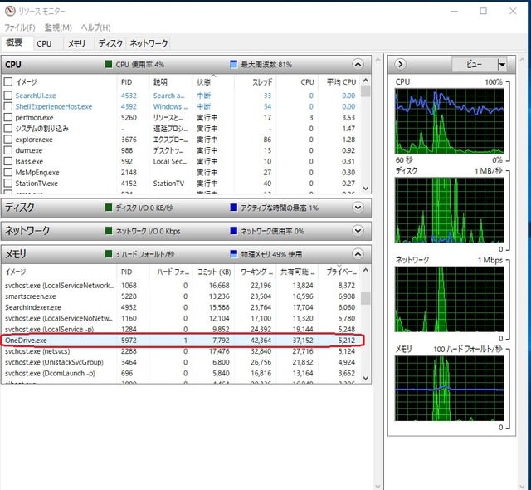531x490 pixels.
Task: Click the blue physical memory usage indicator
Action: (x=233, y=254)
